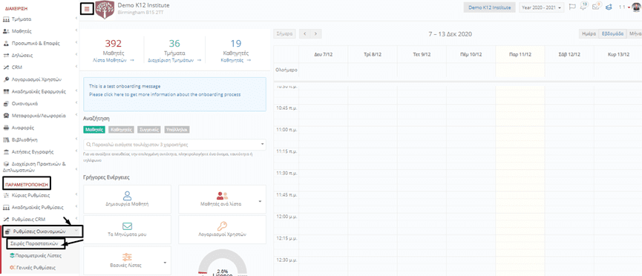Click the Demo K12 Institute tree logo
This screenshot has height=276, width=642.
[105, 10]
